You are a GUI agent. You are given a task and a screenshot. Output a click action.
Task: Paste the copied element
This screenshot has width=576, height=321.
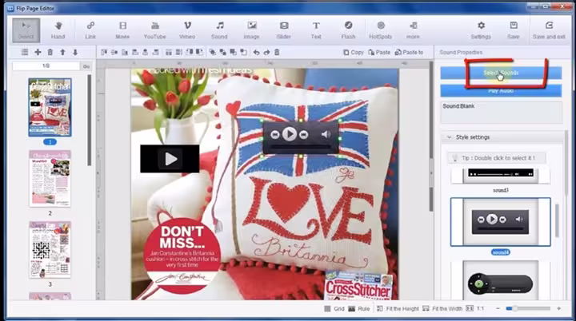pos(379,53)
